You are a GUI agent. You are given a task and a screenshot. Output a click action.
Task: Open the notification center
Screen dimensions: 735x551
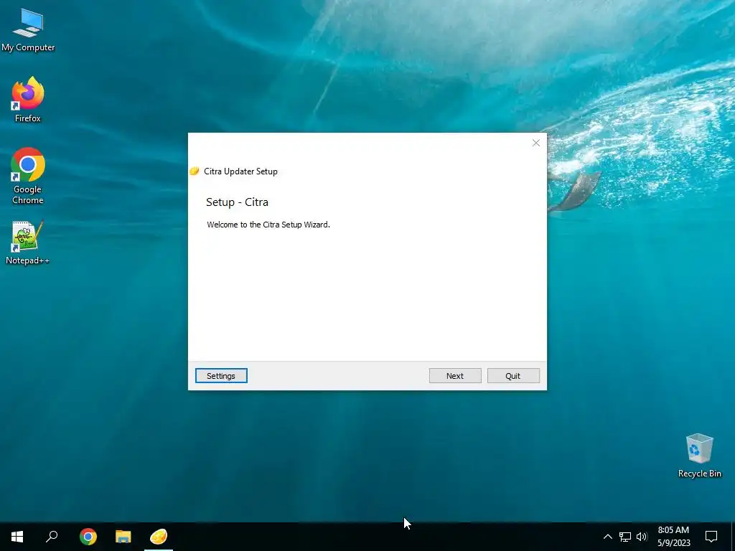click(711, 537)
